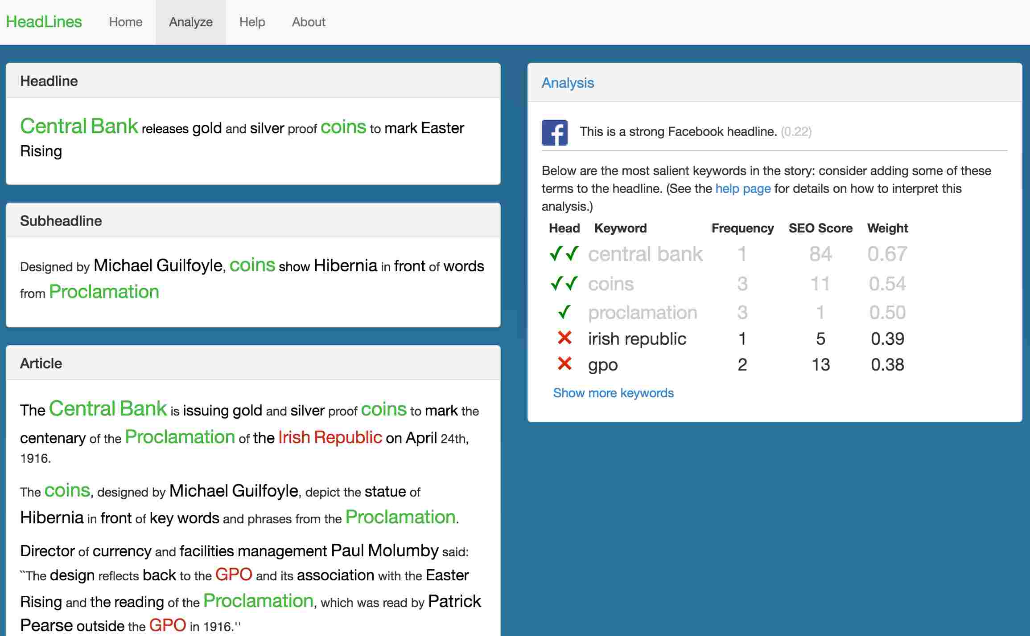This screenshot has height=636, width=1030.
Task: Click red Irish Republic in article
Action: tap(330, 437)
